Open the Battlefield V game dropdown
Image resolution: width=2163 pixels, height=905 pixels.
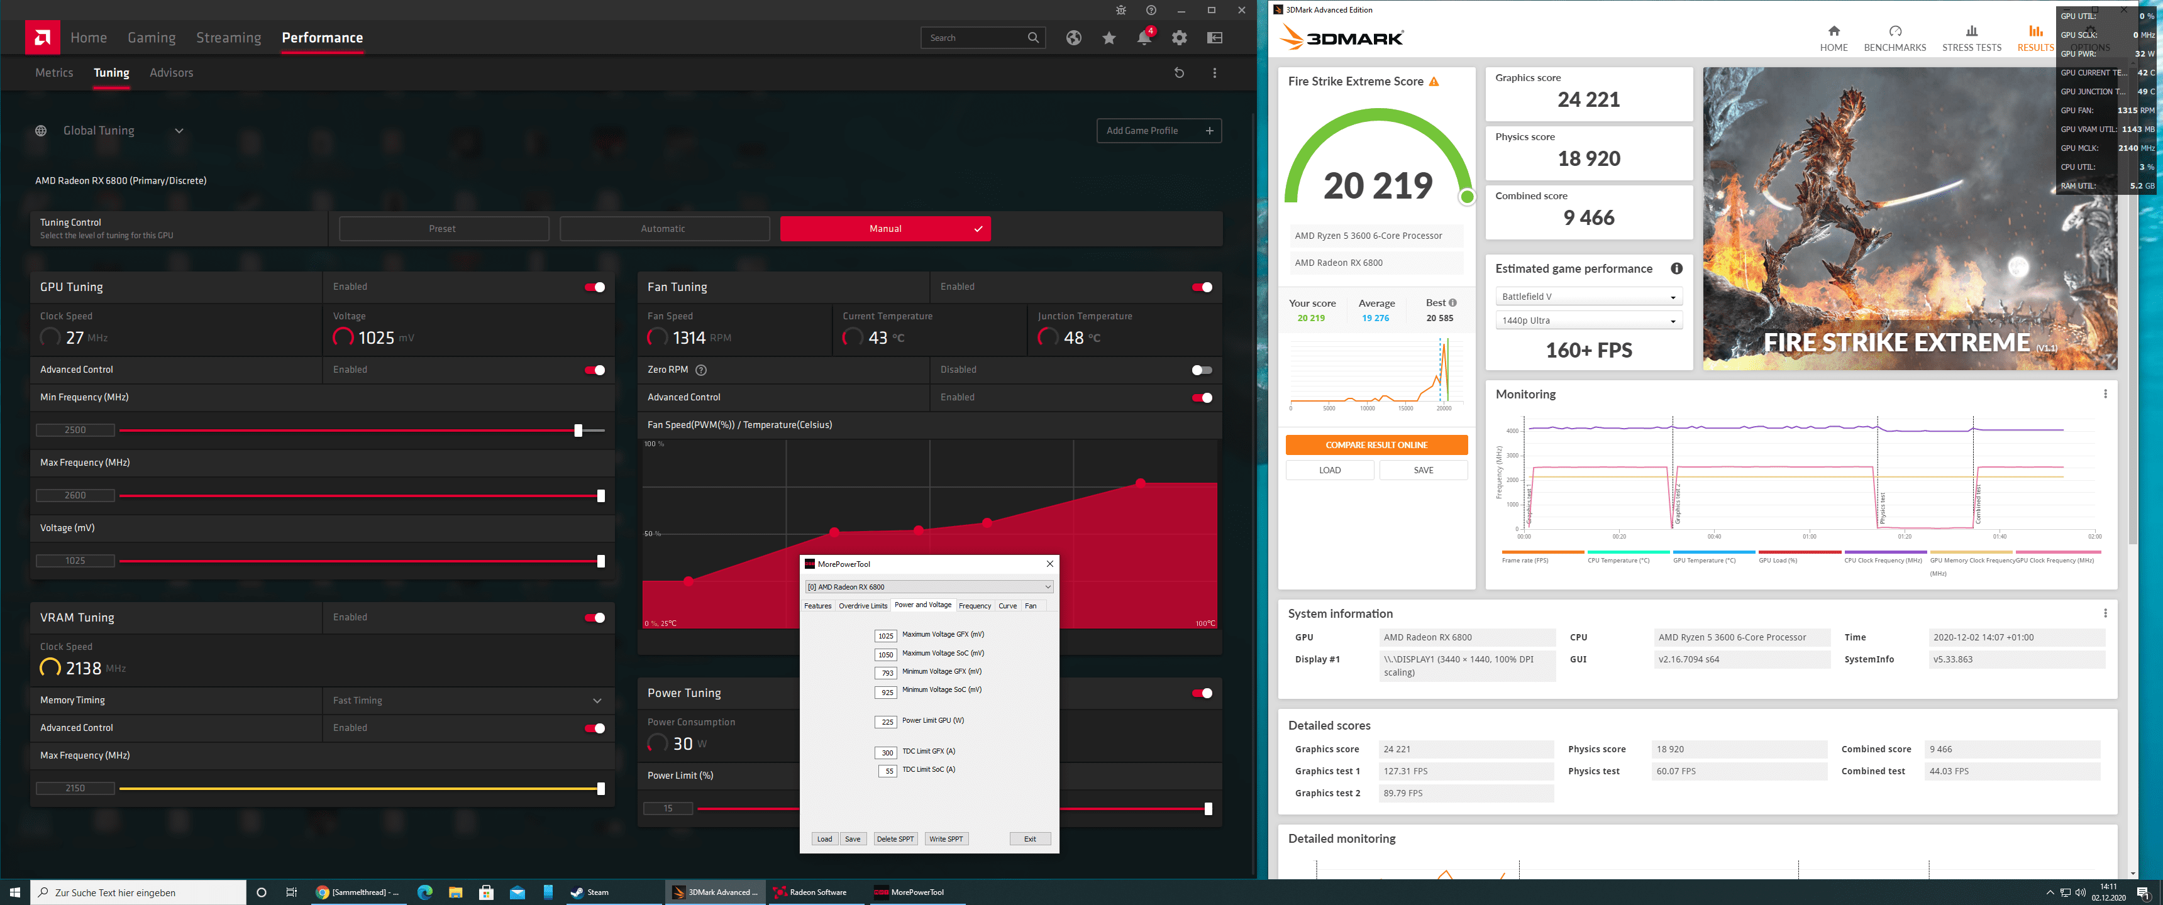(1589, 297)
